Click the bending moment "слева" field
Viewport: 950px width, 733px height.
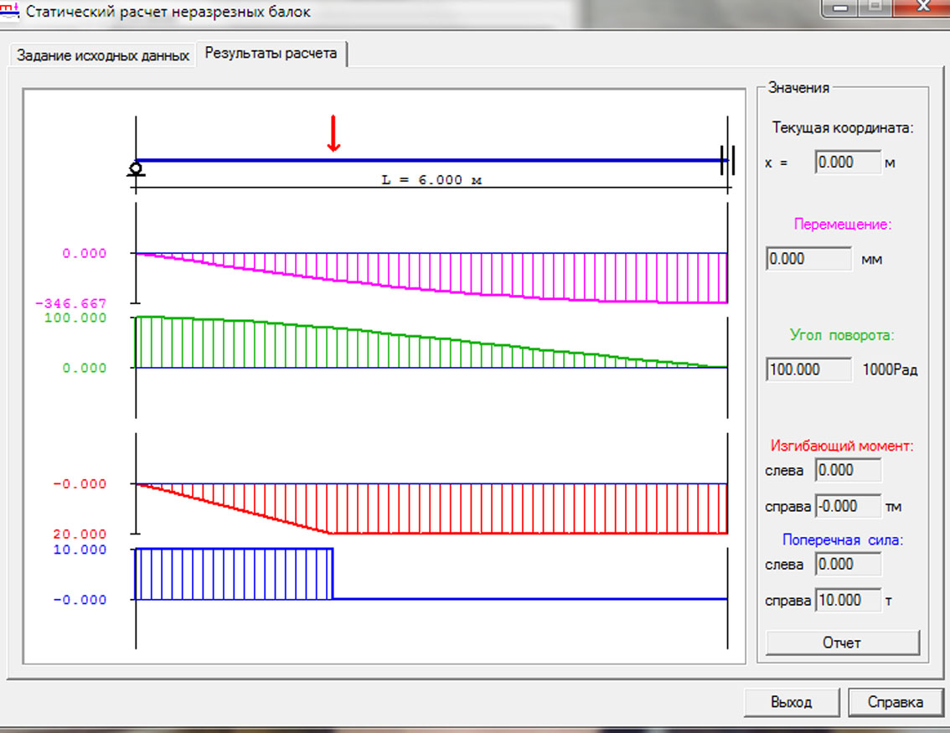pos(847,471)
